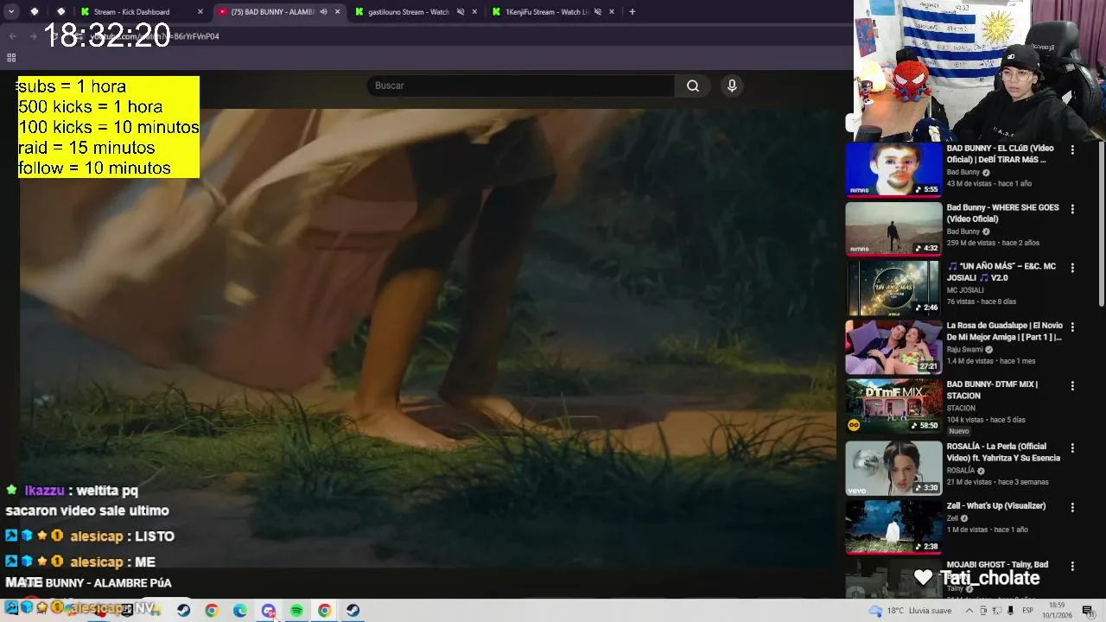
Task: Open options menu for EL CLúB video
Action: 1072,149
